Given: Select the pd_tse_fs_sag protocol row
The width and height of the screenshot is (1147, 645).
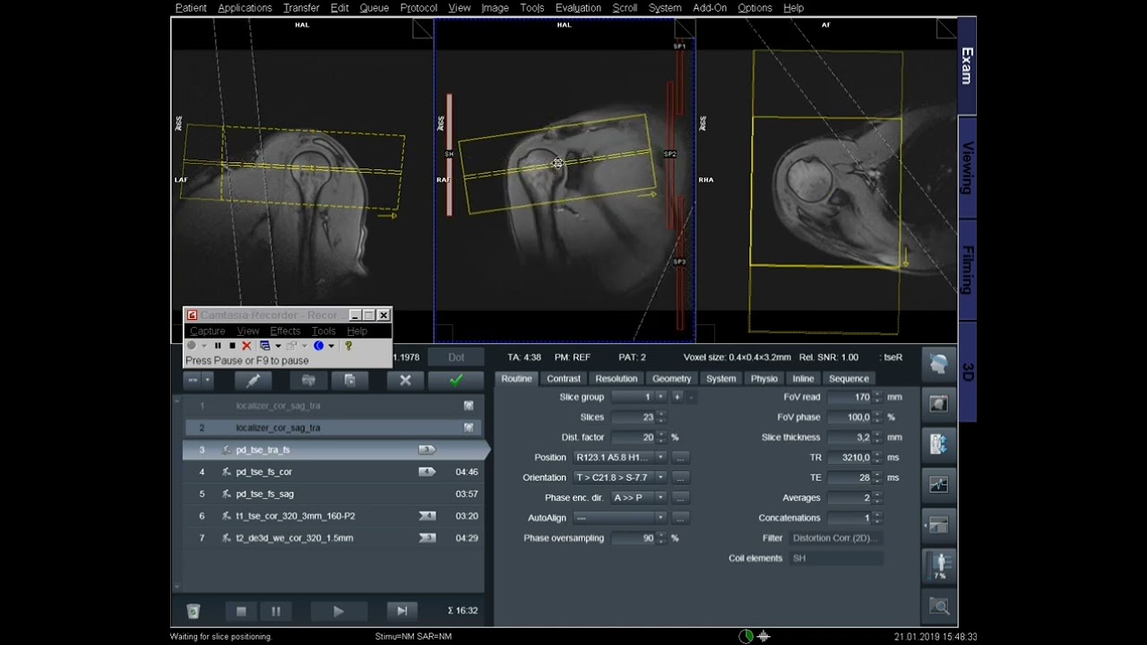Looking at the screenshot, I should tap(333, 494).
